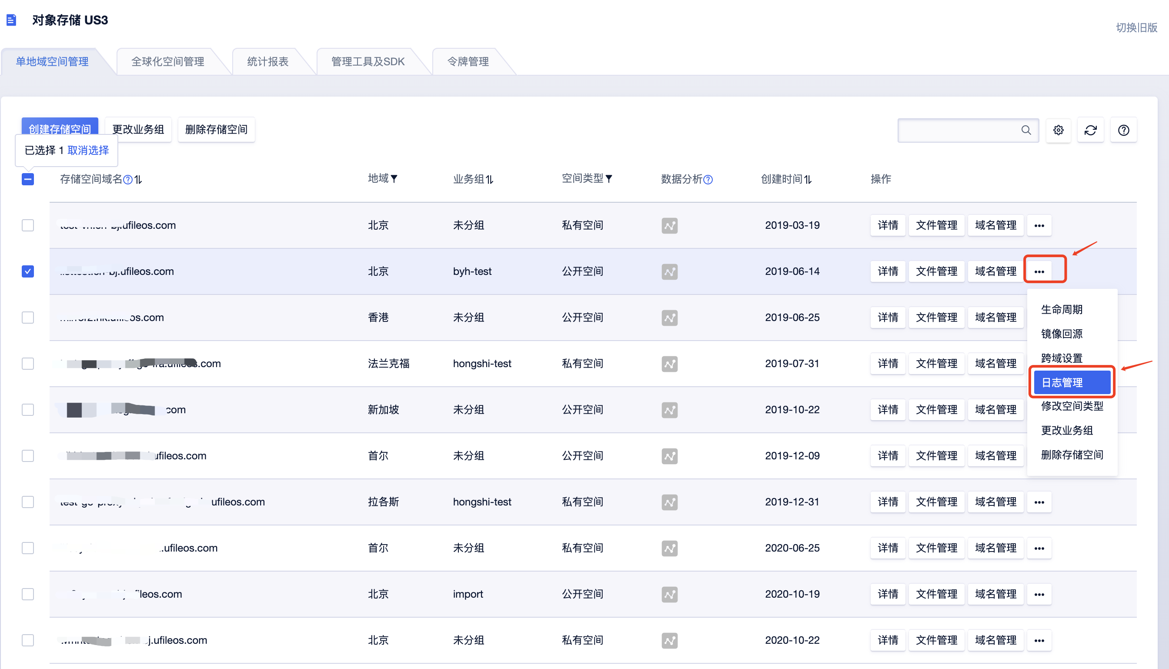Click the search magnifier icon
This screenshot has height=669, width=1169.
[x=1026, y=130]
